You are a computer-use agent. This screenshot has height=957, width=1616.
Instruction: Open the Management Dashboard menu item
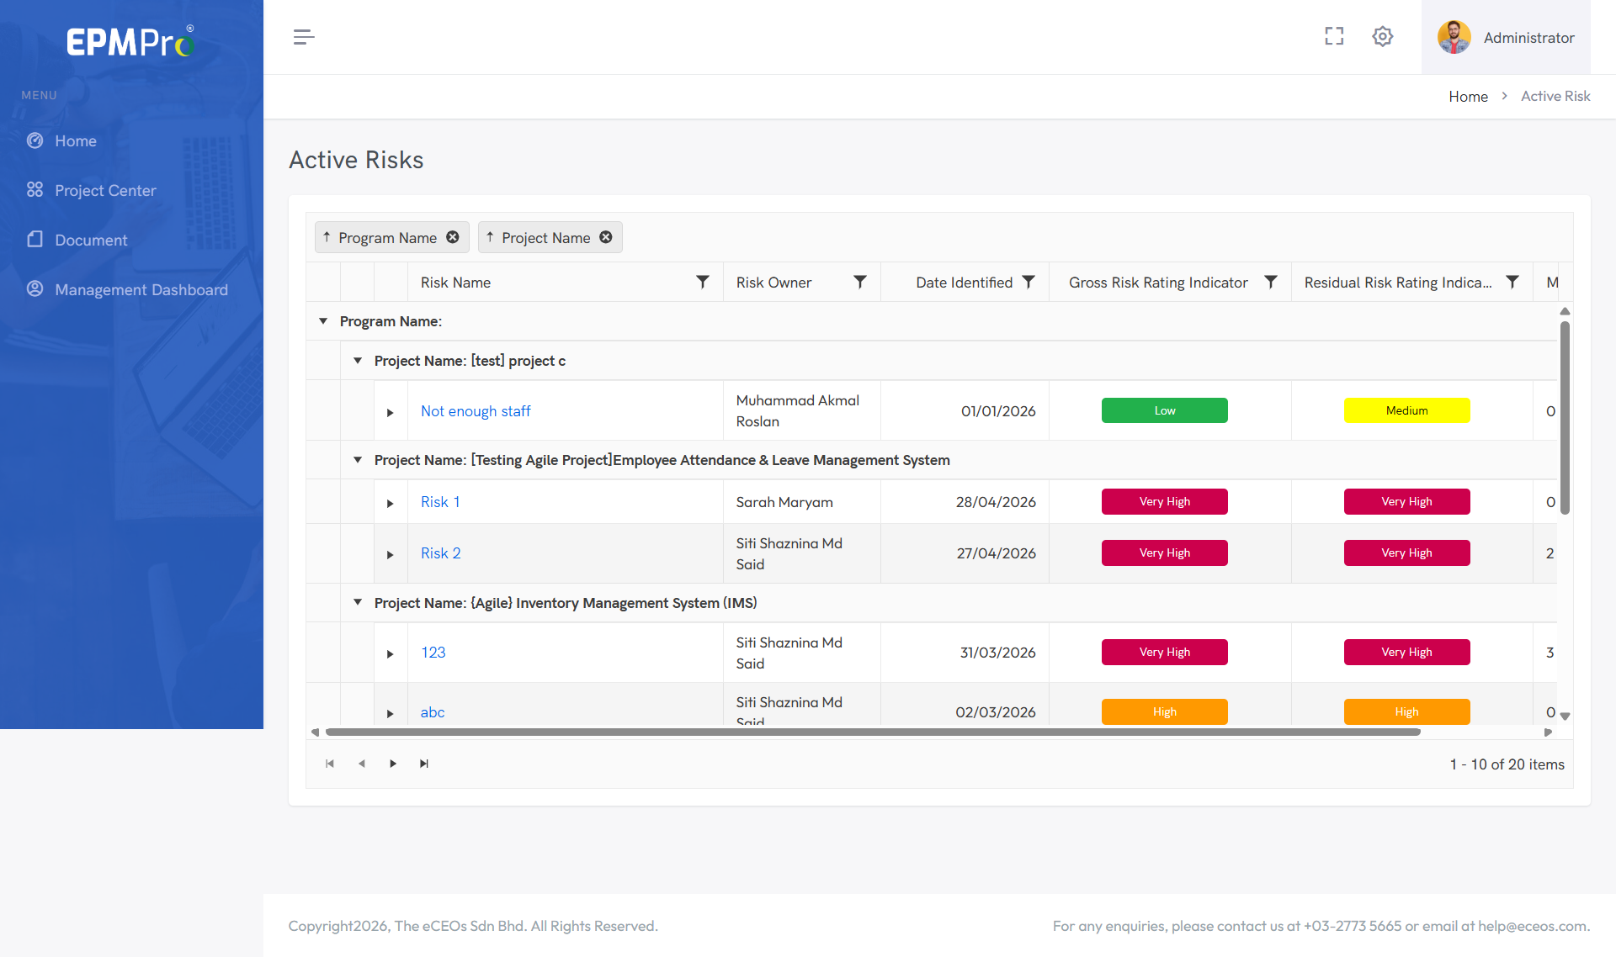coord(141,289)
